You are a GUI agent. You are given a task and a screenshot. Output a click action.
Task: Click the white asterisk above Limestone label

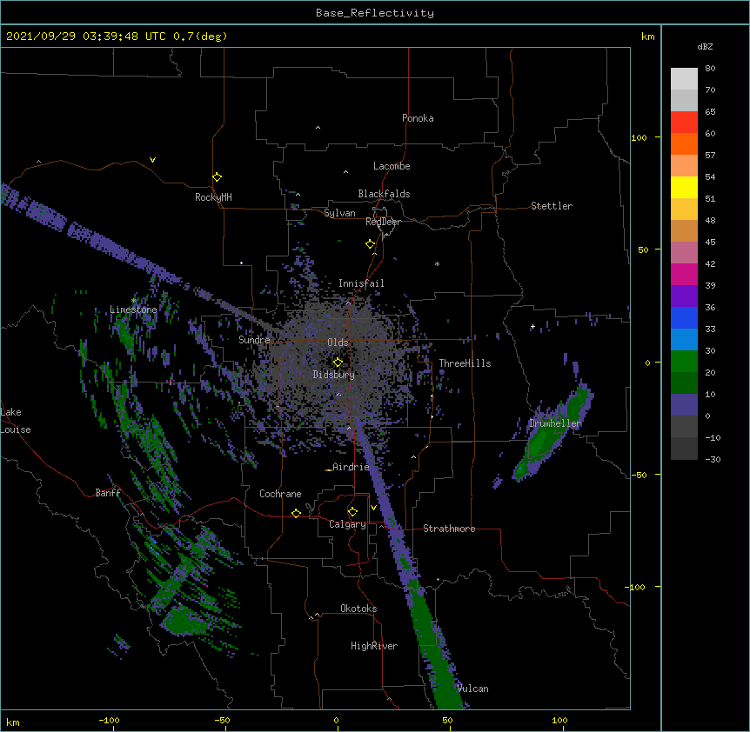tap(134, 301)
